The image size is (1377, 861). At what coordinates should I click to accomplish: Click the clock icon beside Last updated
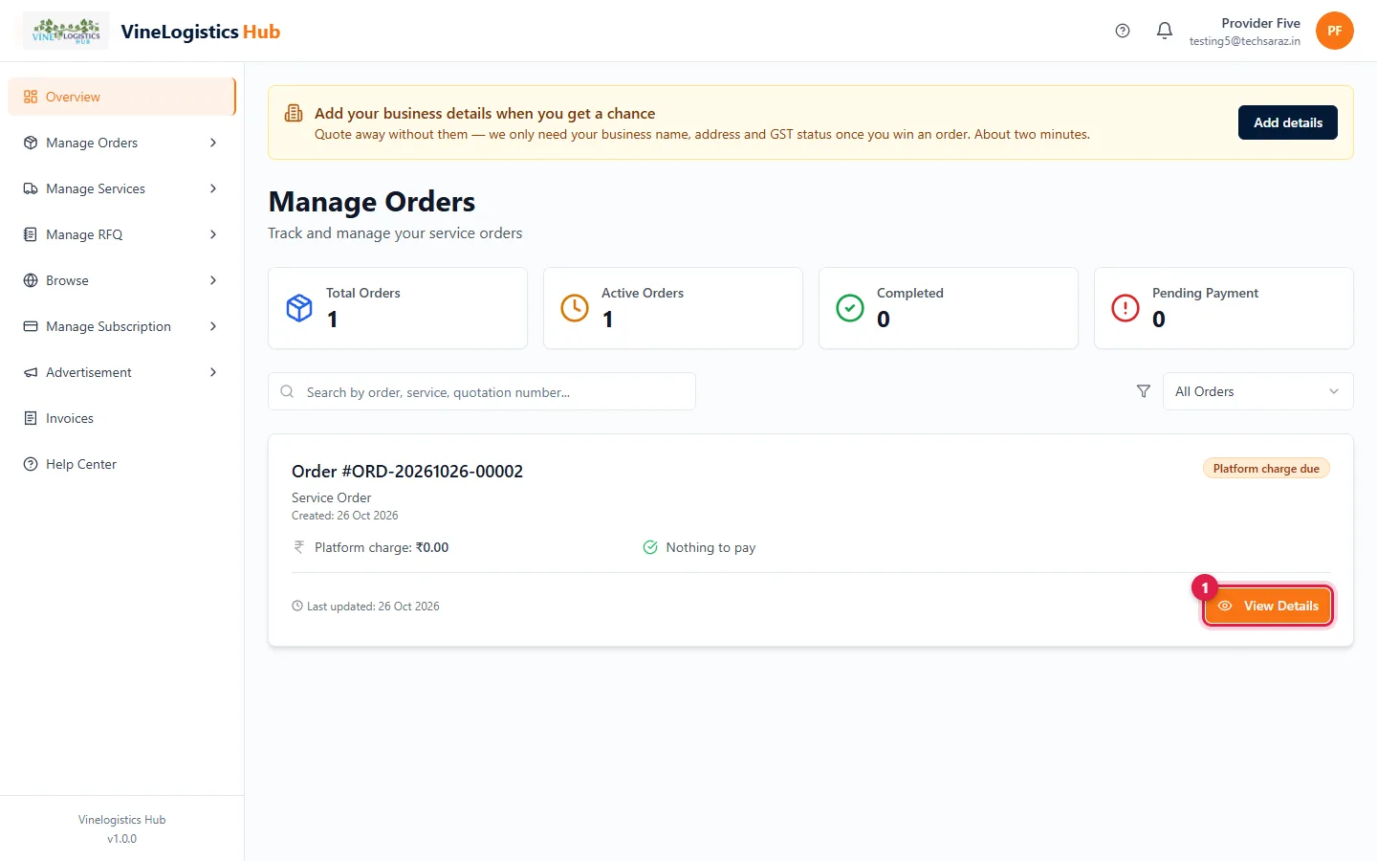297,607
